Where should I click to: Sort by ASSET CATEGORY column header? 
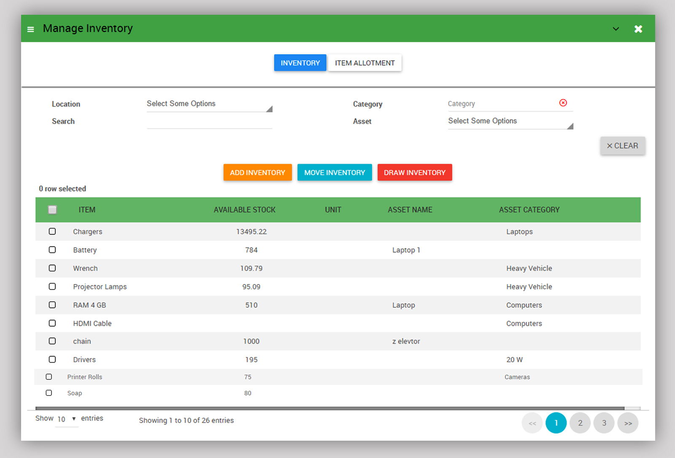click(x=529, y=210)
